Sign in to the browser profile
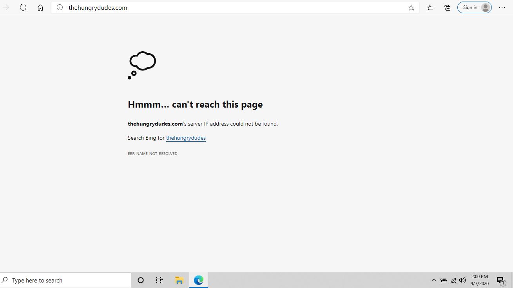Image resolution: width=513 pixels, height=288 pixels. point(474,7)
